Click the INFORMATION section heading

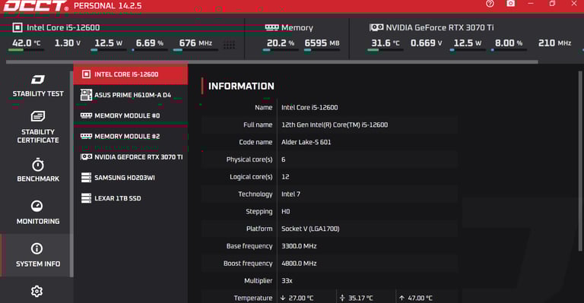click(x=241, y=87)
